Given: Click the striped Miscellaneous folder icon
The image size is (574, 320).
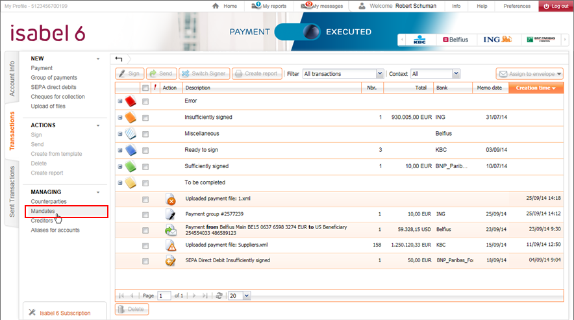Looking at the screenshot, I should (131, 134).
